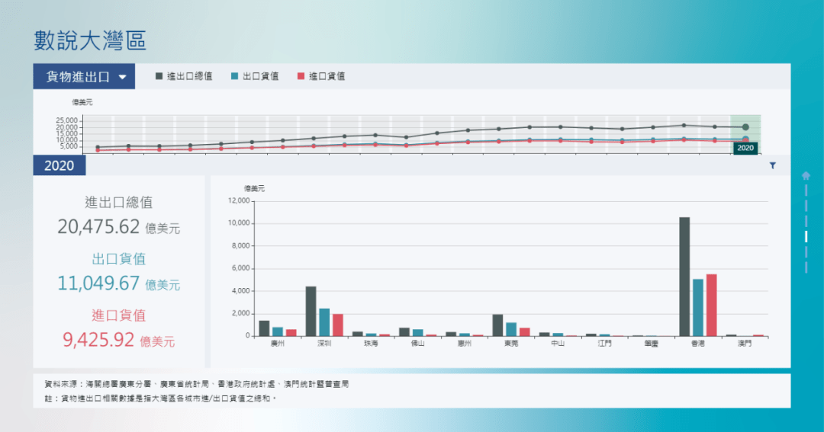824x432 pixels.
Task: Select the blue export bar for 深圳
Action: pos(324,322)
